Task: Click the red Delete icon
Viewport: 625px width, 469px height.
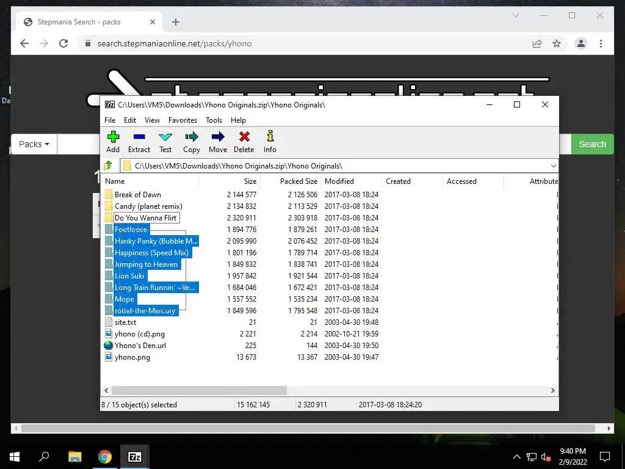Action: click(x=244, y=142)
